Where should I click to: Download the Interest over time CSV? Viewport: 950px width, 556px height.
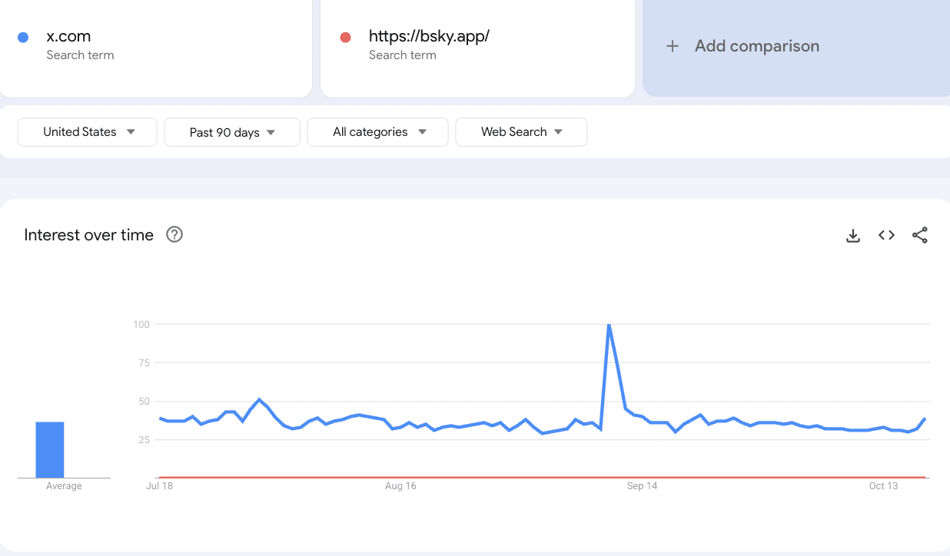click(x=852, y=236)
